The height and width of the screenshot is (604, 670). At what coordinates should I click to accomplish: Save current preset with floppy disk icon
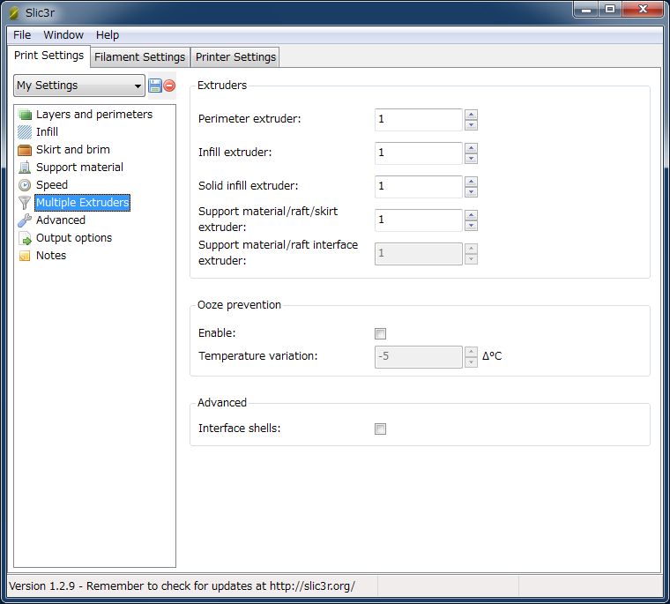coord(154,86)
